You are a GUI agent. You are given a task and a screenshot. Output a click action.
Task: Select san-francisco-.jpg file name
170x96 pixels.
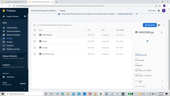48,54
